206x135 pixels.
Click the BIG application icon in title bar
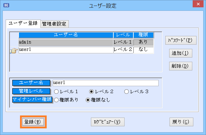pos(6,5)
